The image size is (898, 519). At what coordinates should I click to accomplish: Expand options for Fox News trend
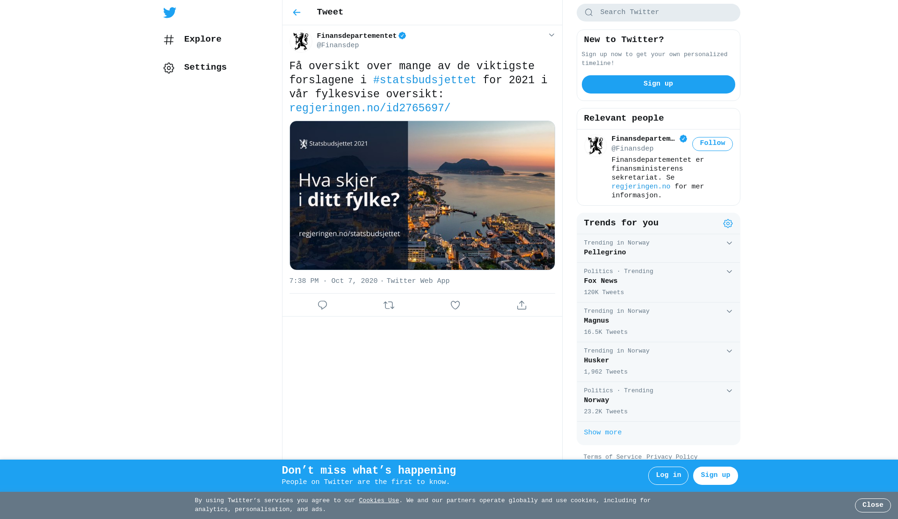click(729, 272)
